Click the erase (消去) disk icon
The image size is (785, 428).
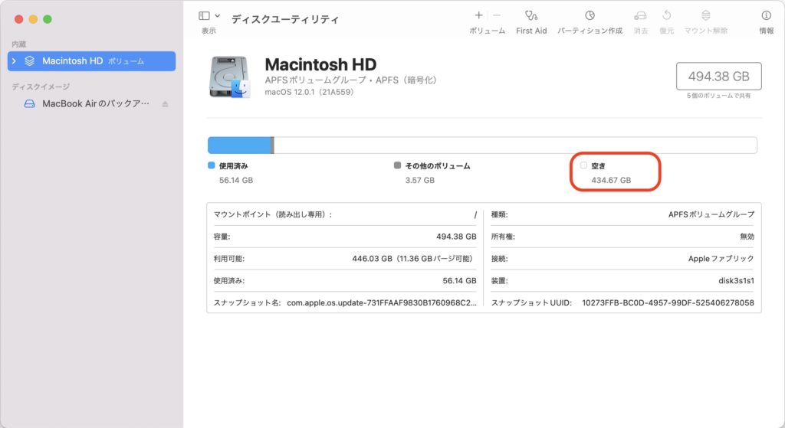tap(640, 15)
